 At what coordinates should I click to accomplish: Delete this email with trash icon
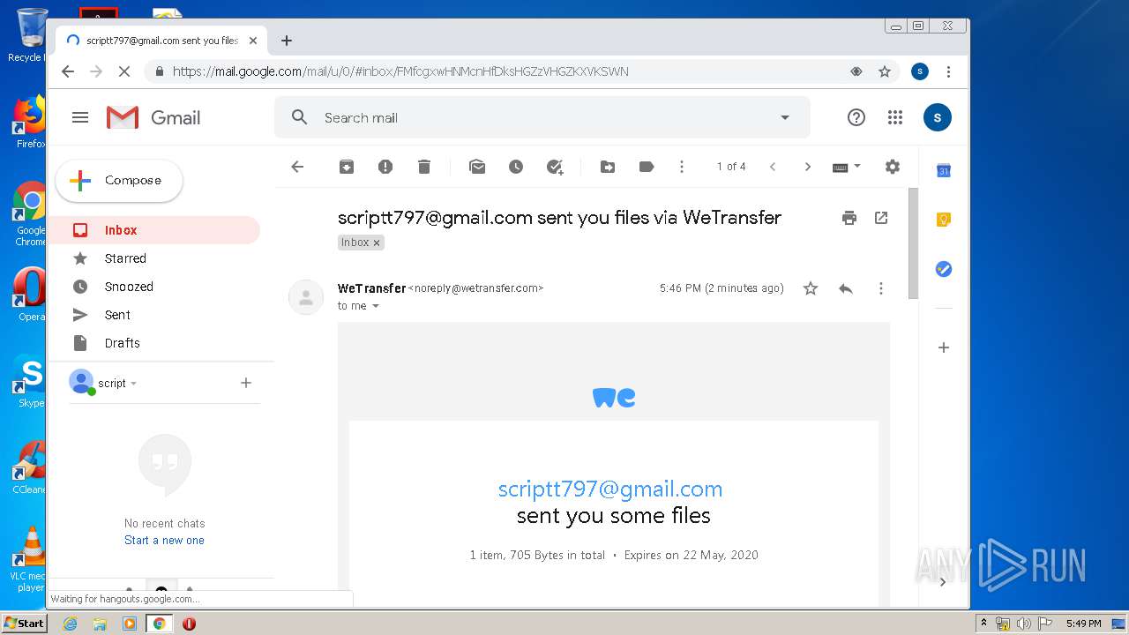[424, 167]
